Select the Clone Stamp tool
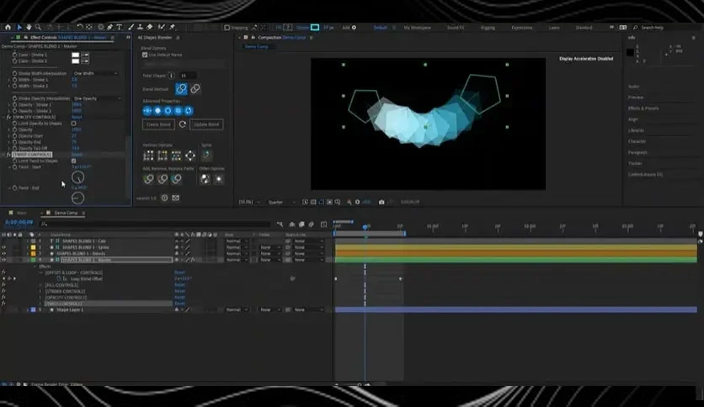The height and width of the screenshot is (407, 704). [x=140, y=28]
